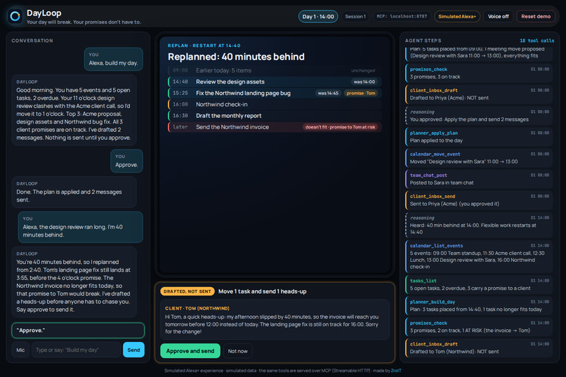
Task: Click the Session 1 pill
Action: point(355,17)
